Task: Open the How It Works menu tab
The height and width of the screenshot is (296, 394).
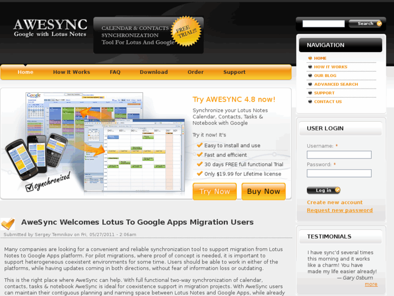Action: click(x=72, y=72)
